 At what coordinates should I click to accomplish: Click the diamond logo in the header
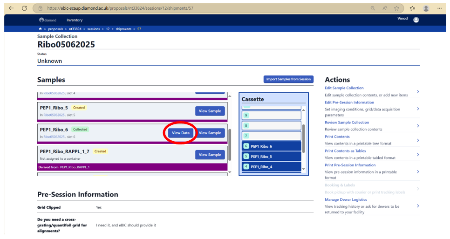48,20
